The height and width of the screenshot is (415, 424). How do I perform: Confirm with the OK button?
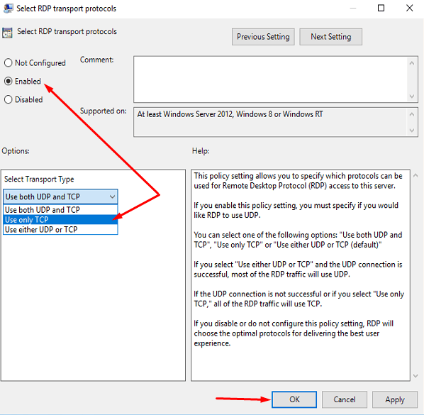point(294,399)
